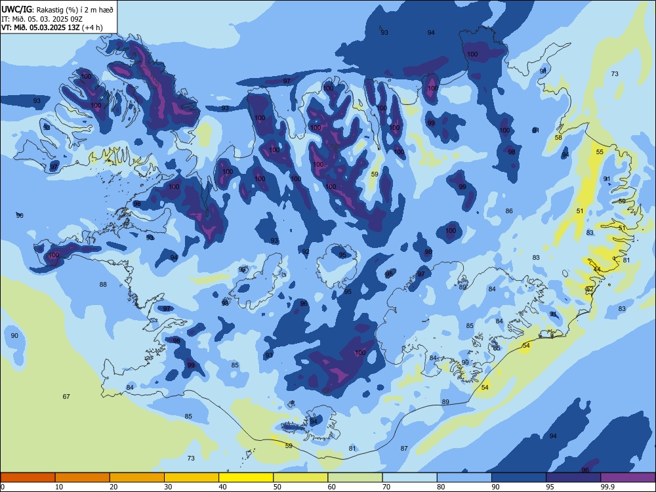The width and height of the screenshot is (656, 492).
Task: Click the legend tick label "10"
Action: point(59,487)
